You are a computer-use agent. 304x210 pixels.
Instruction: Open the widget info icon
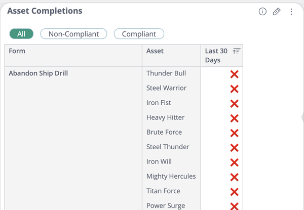click(x=262, y=12)
